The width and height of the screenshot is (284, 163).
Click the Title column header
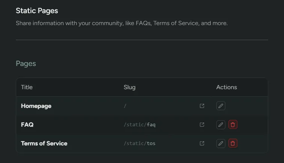[x=27, y=87]
